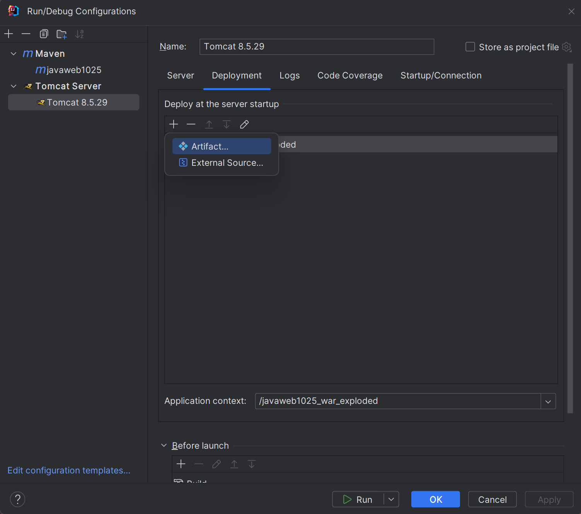The width and height of the screenshot is (581, 514).
Task: Add a Before launch task
Action: tap(181, 464)
